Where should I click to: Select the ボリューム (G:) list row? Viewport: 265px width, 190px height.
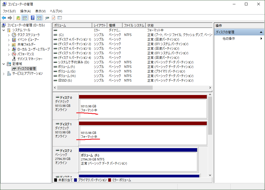pos(132,71)
